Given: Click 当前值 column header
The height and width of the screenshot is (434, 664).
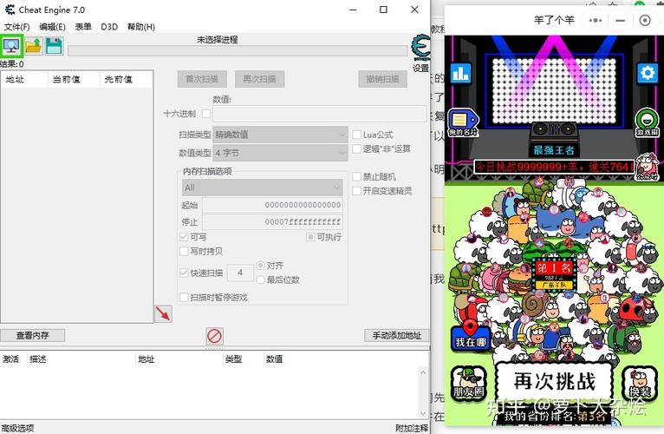Looking at the screenshot, I should coord(74,79).
